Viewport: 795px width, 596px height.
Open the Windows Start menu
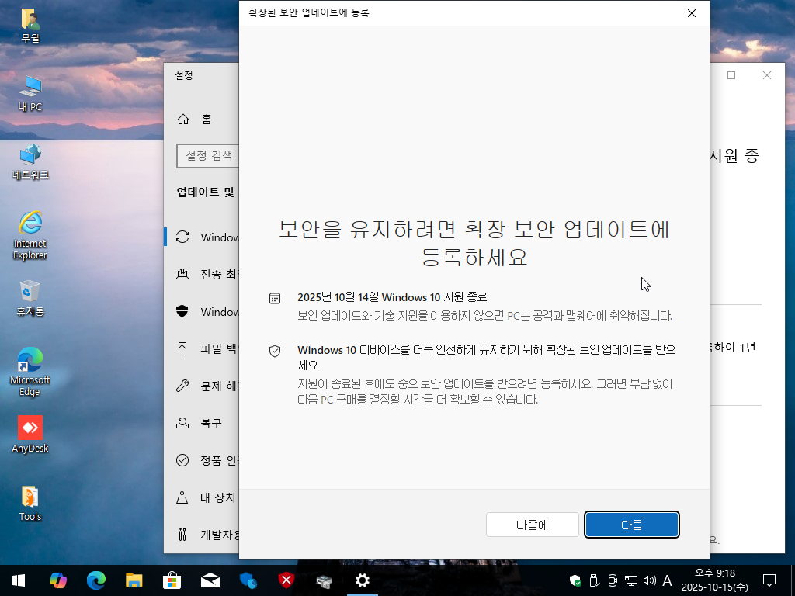[x=19, y=580]
